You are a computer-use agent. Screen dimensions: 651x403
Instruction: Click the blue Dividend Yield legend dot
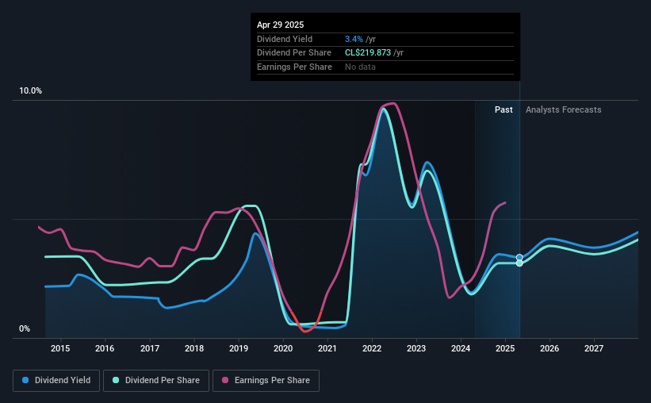[x=25, y=380]
